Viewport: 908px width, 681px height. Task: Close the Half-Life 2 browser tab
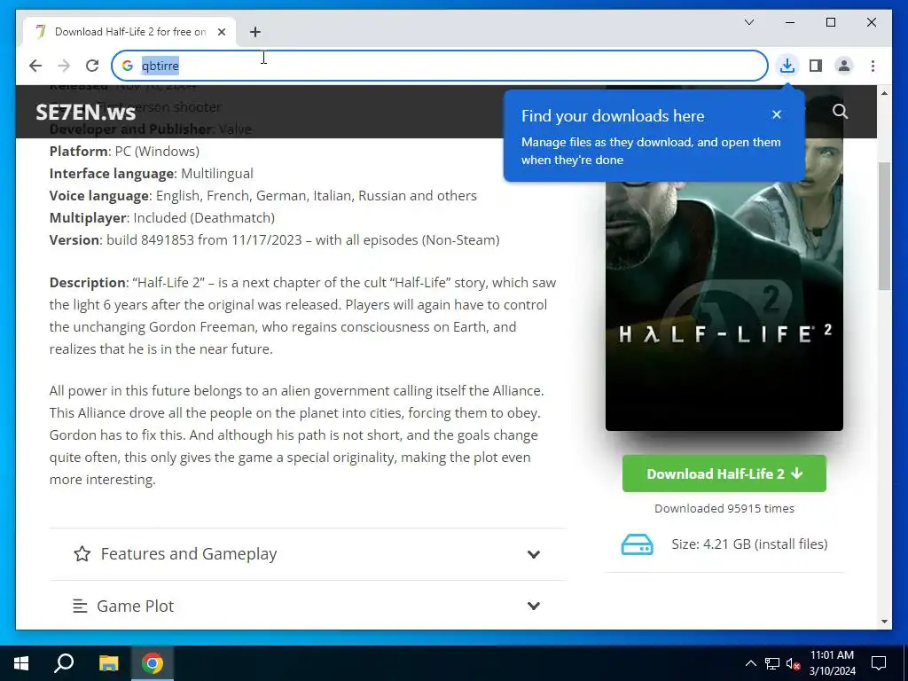point(222,32)
